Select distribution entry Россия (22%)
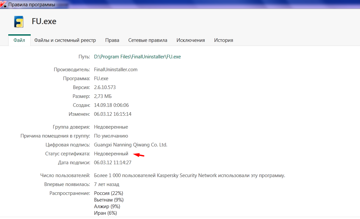Screen dimensions: 360x219 tap(108, 193)
